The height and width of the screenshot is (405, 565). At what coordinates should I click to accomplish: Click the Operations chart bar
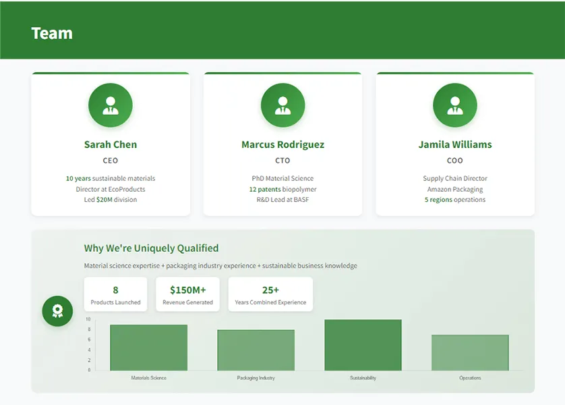(x=470, y=352)
